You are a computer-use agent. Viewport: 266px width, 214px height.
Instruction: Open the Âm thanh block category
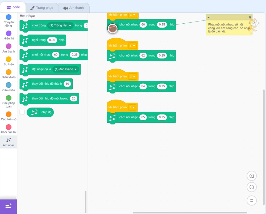(x=9, y=48)
